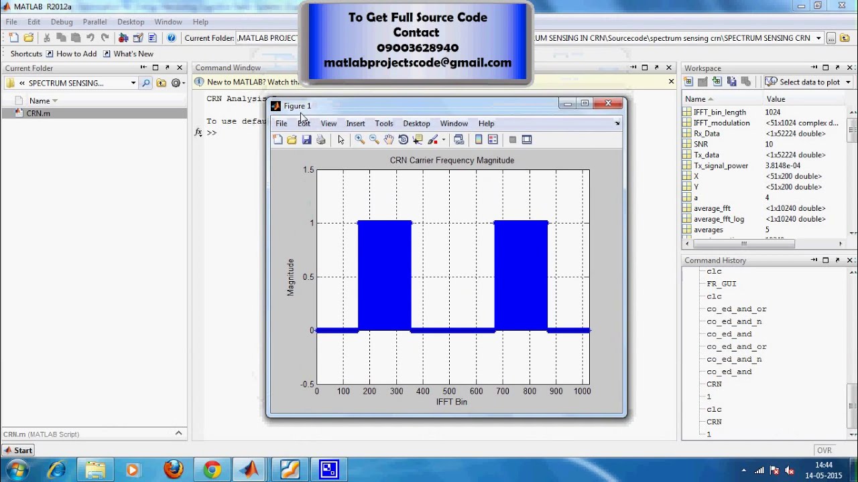Open the Current Folder gear actions dropdown

(178, 83)
